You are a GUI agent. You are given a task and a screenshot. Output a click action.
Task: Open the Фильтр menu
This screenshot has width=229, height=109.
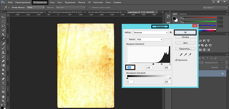(x=82, y=2)
